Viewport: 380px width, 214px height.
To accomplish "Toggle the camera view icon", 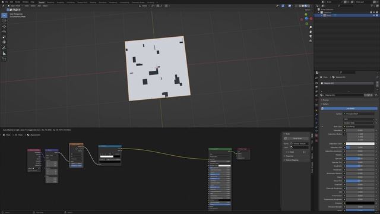I will 311,36.
